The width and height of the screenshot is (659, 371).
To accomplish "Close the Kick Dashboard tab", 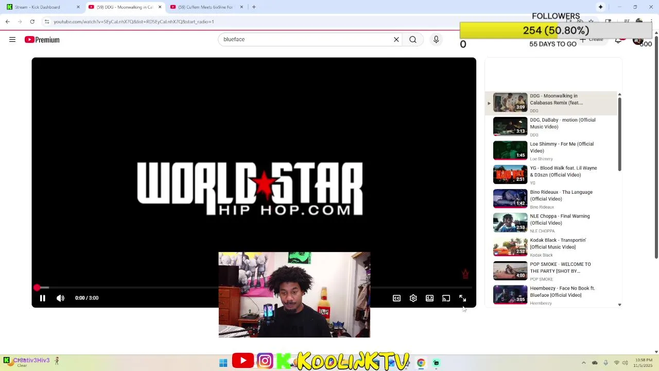I will coord(78,7).
